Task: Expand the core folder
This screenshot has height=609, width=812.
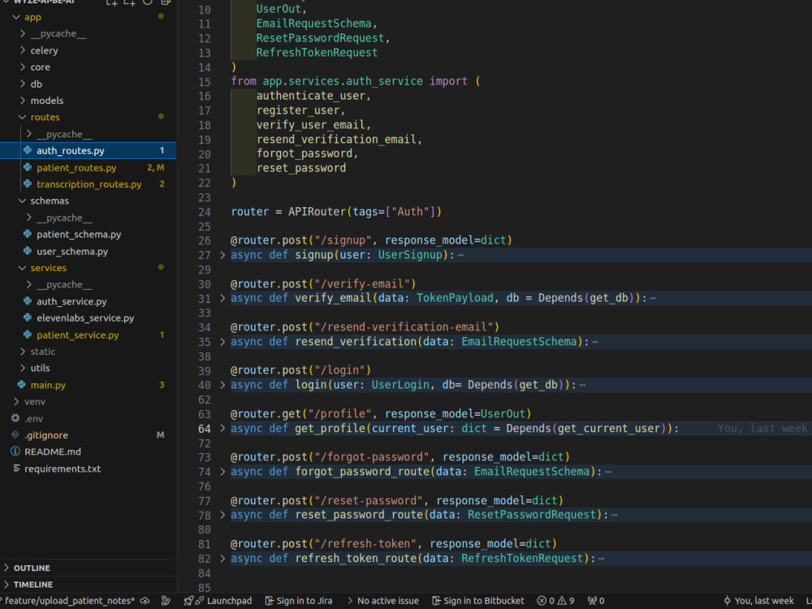Action: coord(23,67)
